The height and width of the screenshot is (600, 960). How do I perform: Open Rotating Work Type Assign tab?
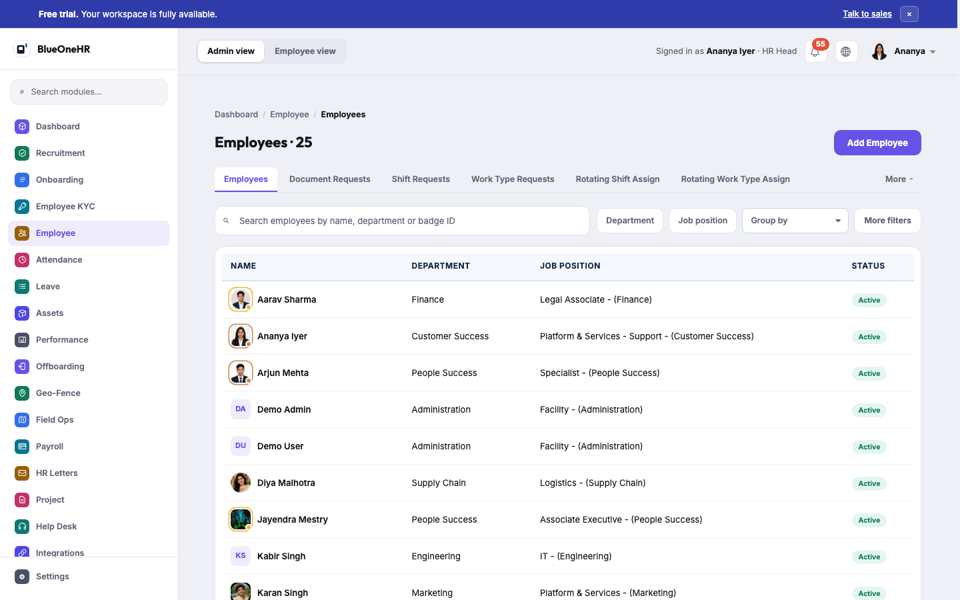pos(735,179)
